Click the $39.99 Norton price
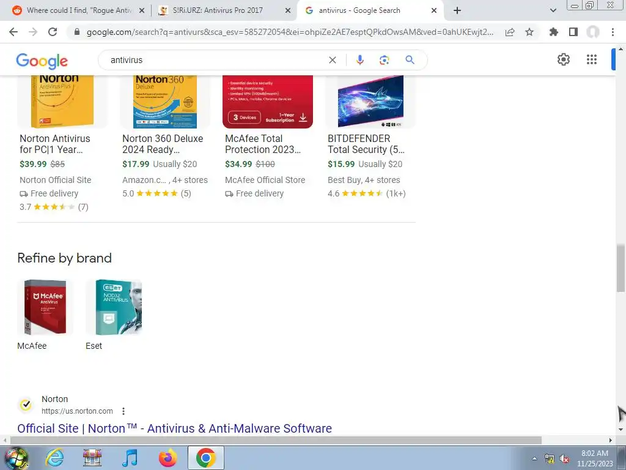This screenshot has width=626, height=470. (x=33, y=164)
